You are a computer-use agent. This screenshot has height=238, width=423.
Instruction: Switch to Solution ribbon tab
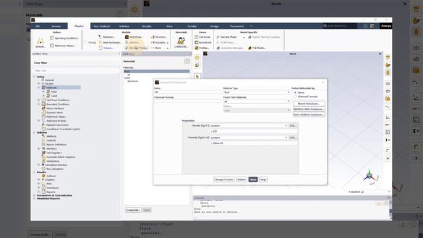[x=124, y=26]
